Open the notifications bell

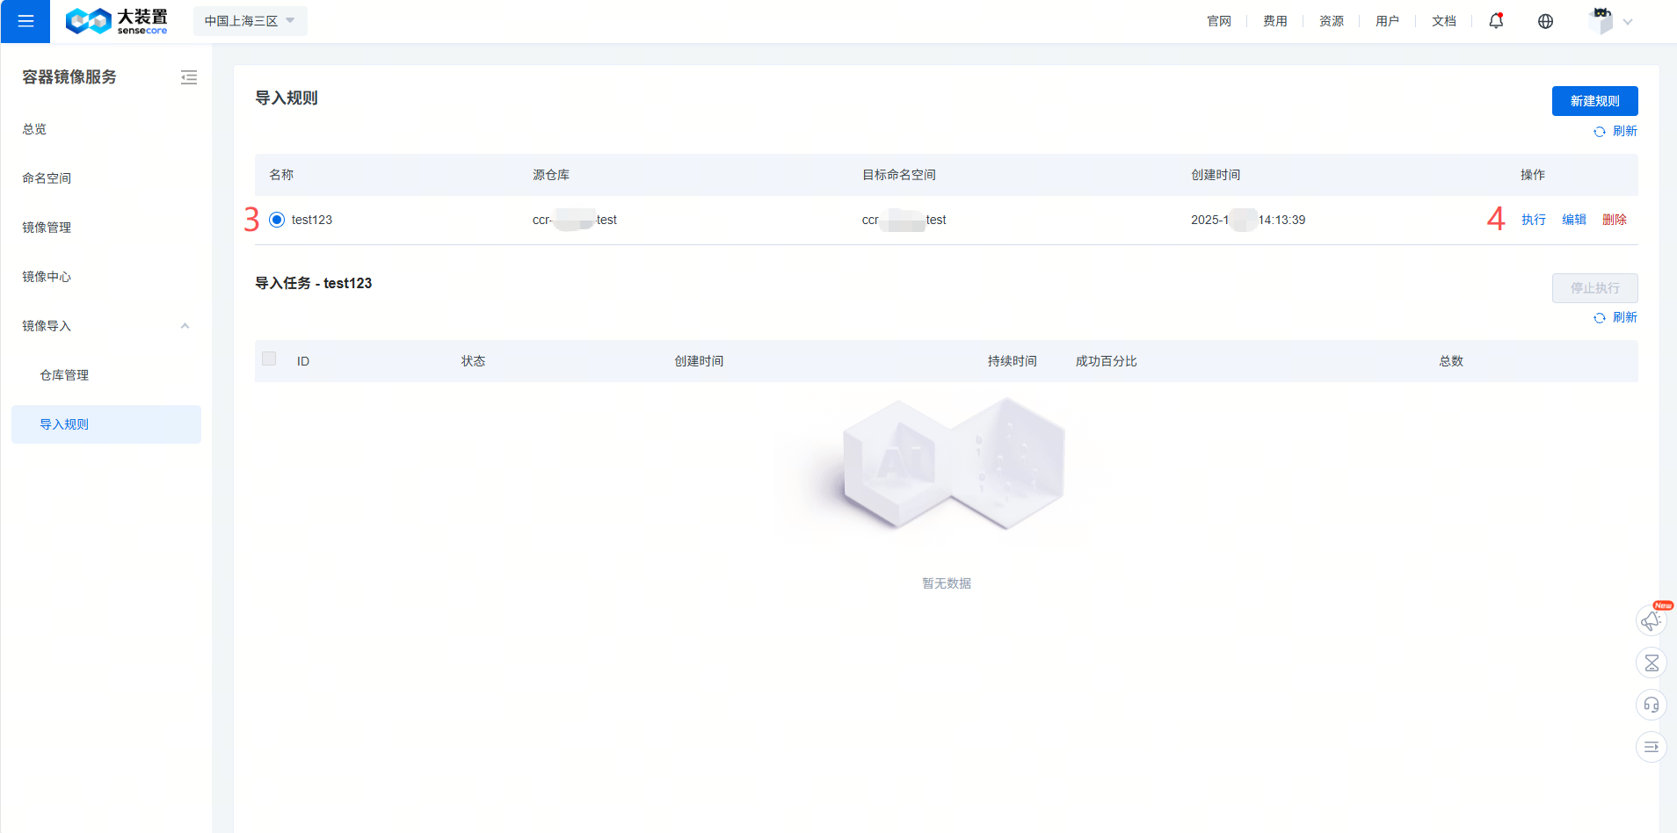click(x=1494, y=20)
